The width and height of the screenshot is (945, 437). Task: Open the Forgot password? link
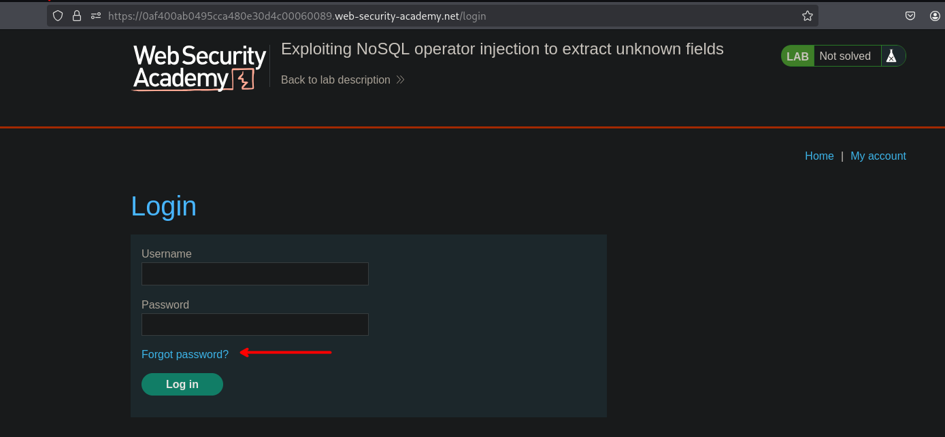point(185,354)
